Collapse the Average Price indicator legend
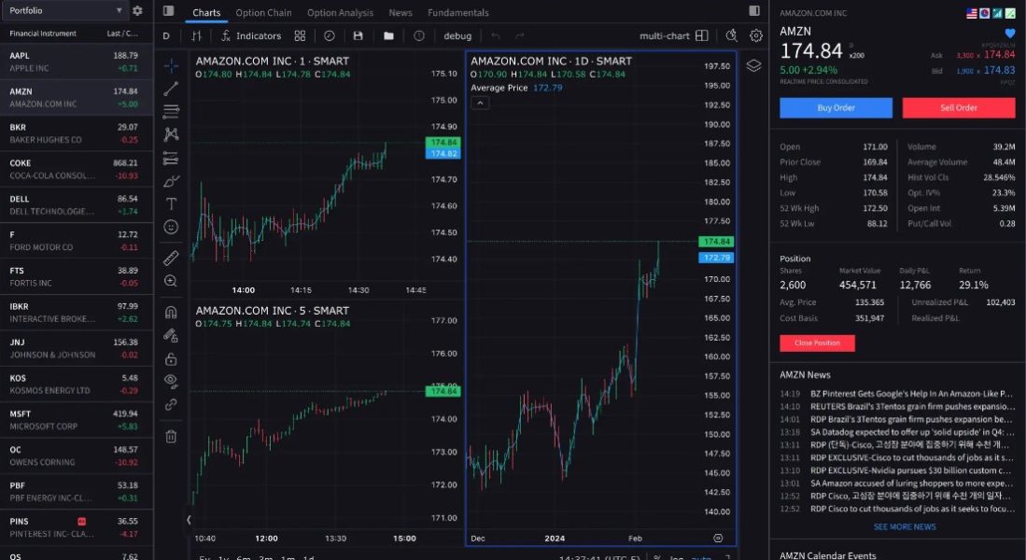1026x560 pixels. [480, 103]
